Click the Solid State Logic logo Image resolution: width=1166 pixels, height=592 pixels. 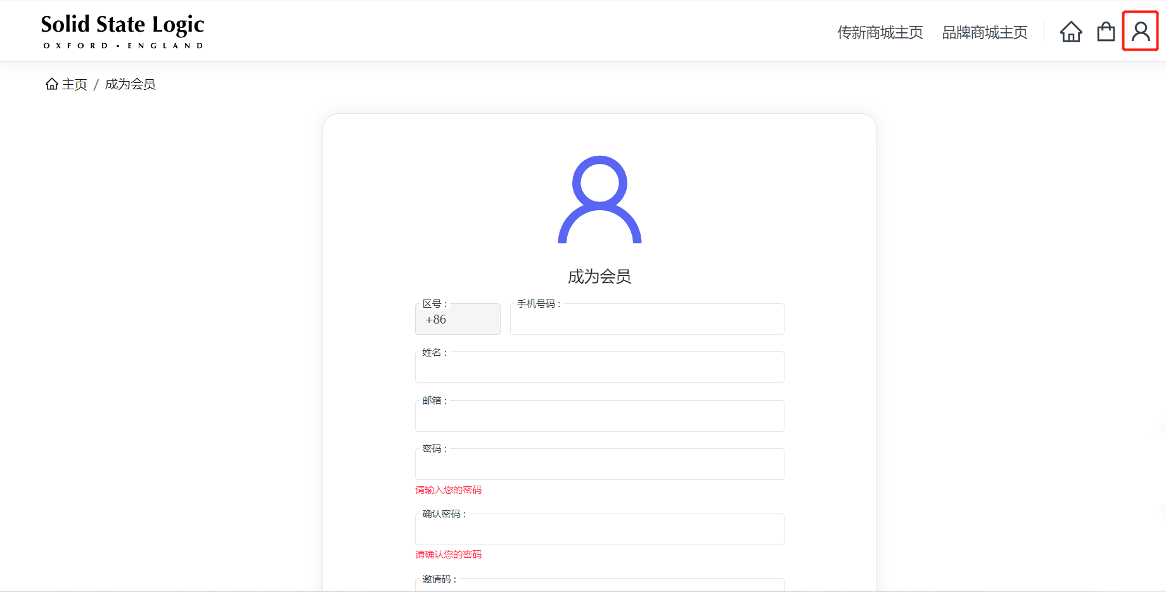tap(123, 31)
